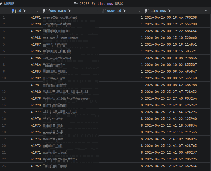Click the user_id column filter funnel
211x171 pixels.
pos(125,11)
